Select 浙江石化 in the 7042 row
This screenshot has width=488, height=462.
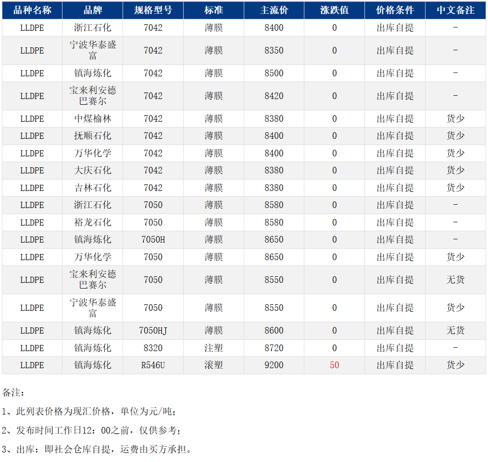pyautogui.click(x=93, y=28)
